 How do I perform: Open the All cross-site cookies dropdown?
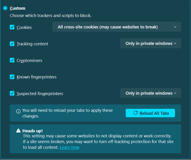point(117,27)
